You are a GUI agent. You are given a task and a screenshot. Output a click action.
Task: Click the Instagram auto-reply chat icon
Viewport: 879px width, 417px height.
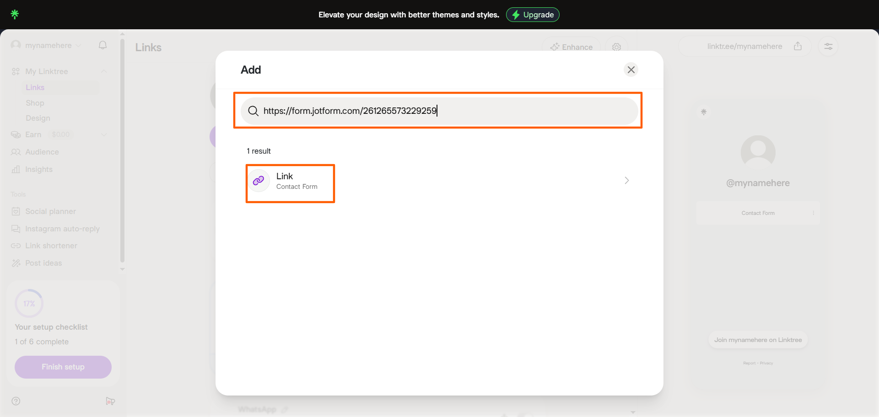(16, 229)
